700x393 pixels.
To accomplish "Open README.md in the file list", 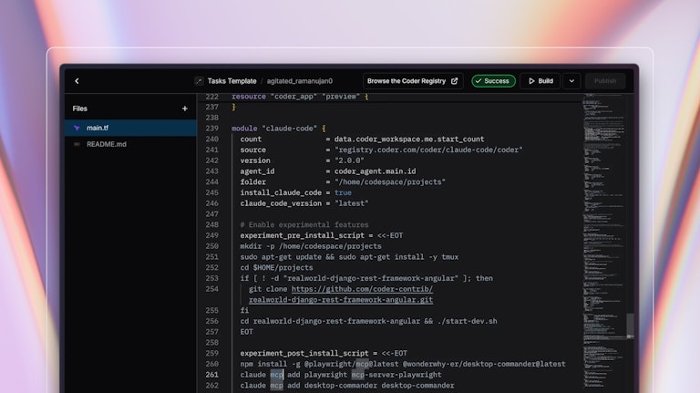I will tap(130, 144).
